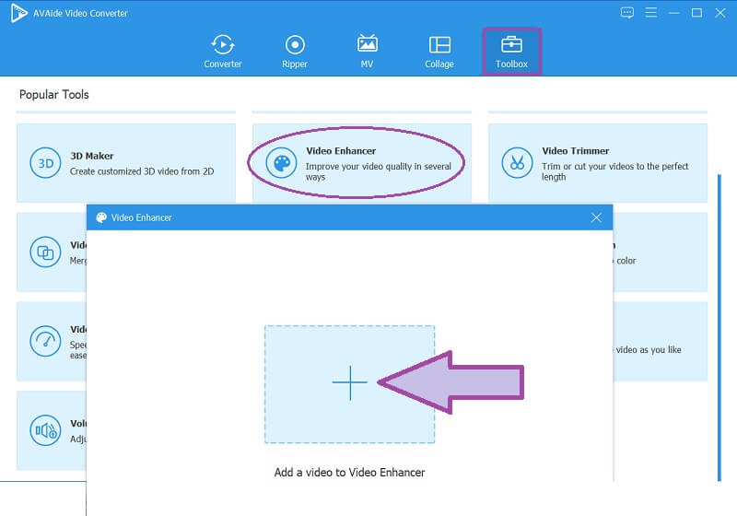The image size is (737, 516).
Task: Switch to the Ripper tab
Action: click(295, 52)
